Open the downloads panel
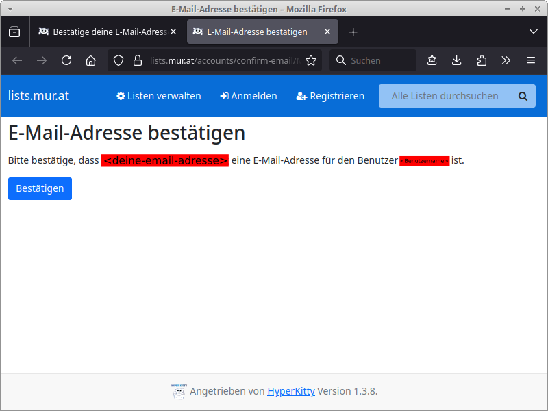 (x=457, y=60)
